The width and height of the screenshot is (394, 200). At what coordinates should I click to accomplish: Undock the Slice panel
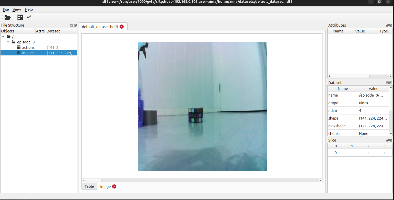[x=387, y=140]
